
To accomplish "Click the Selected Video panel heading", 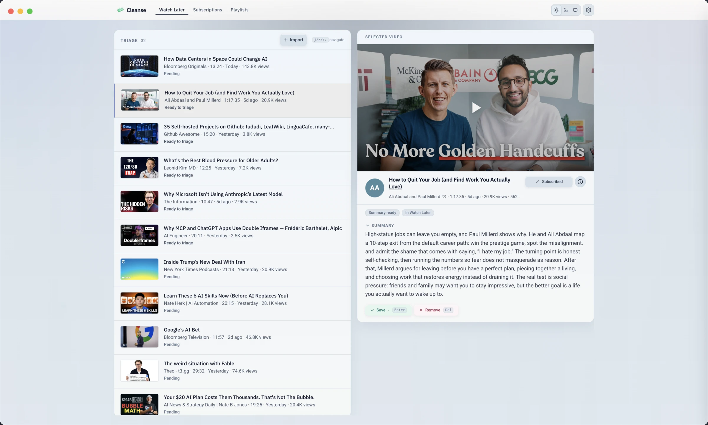I will pos(383,37).
